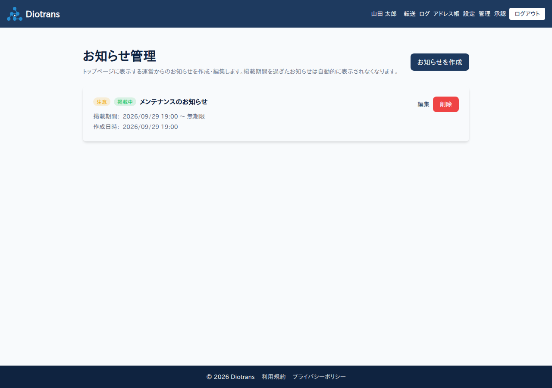Open the プライバシーポリシー footer link

tap(319, 377)
